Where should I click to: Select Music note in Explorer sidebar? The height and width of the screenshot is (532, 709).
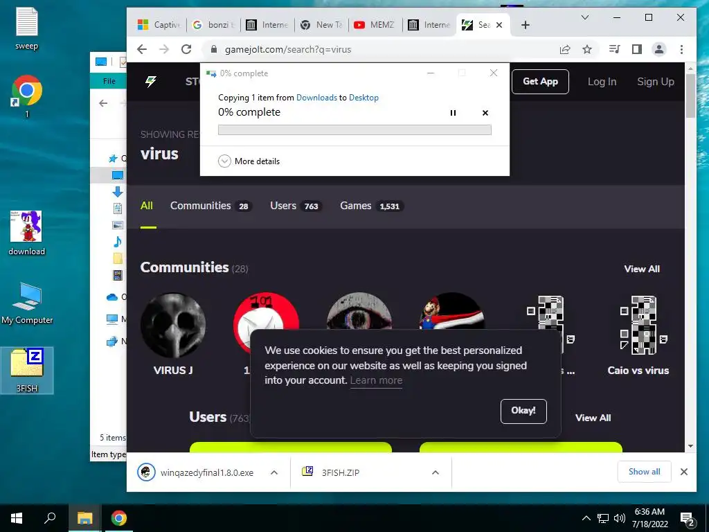click(118, 242)
